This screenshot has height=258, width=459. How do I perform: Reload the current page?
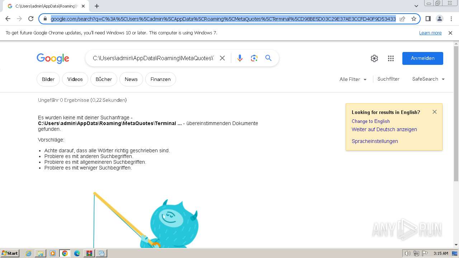(x=31, y=19)
